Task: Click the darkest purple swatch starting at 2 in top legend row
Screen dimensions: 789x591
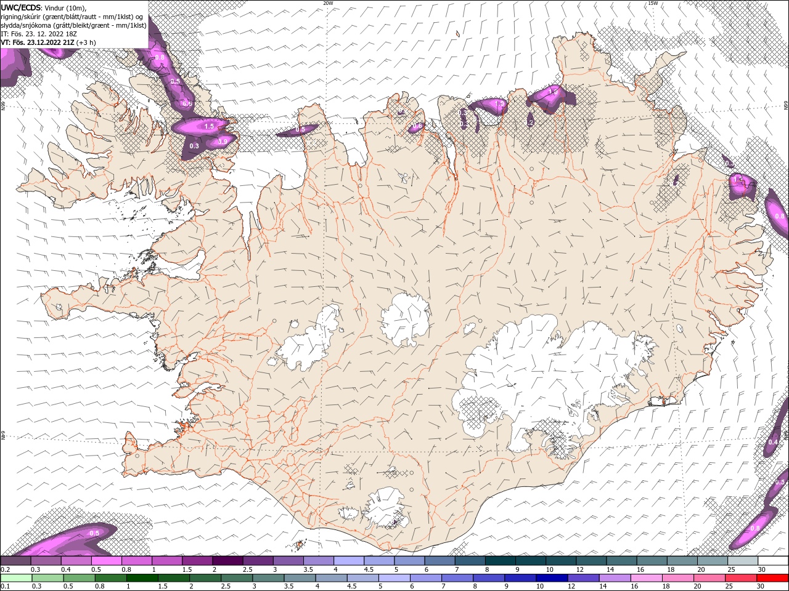Action: tap(227, 561)
